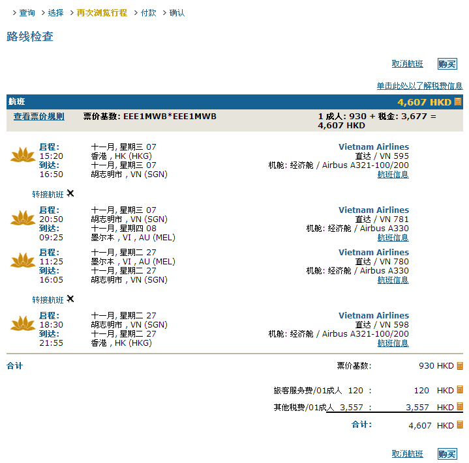Go back to the 查询 step in breadcrumb
The image size is (469, 463).
click(x=27, y=13)
